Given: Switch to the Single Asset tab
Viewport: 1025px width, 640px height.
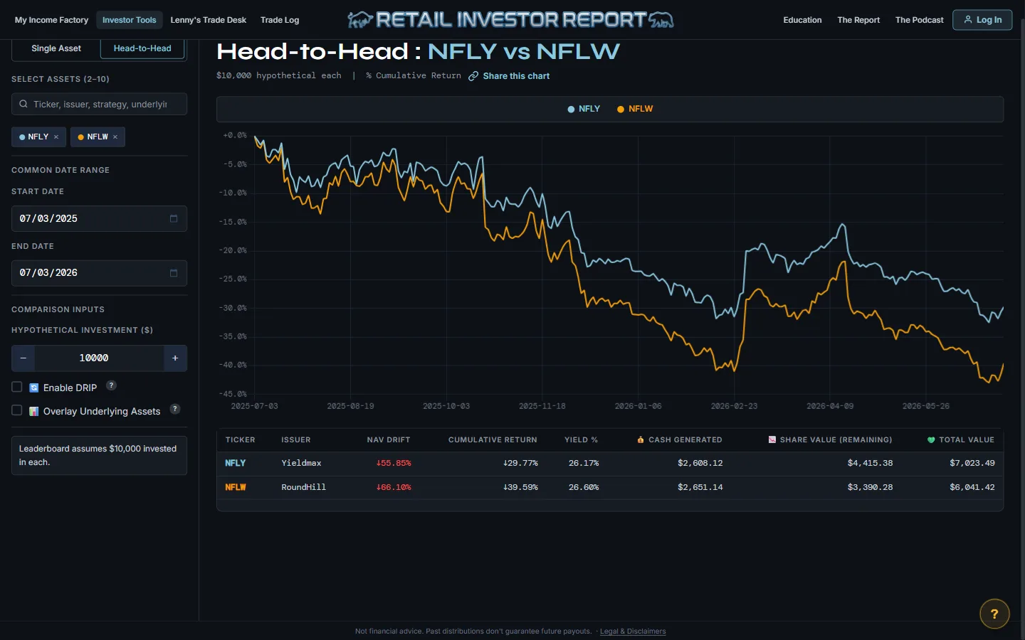Looking at the screenshot, I should 56,48.
